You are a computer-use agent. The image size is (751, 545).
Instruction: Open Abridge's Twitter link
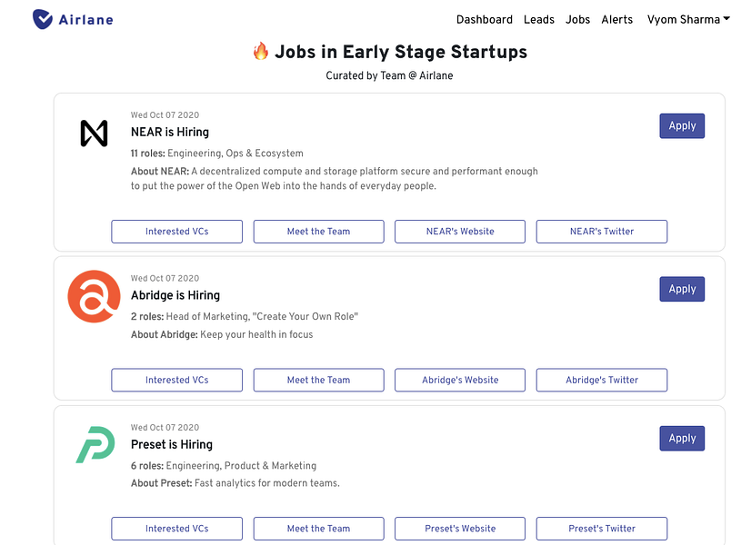click(602, 380)
